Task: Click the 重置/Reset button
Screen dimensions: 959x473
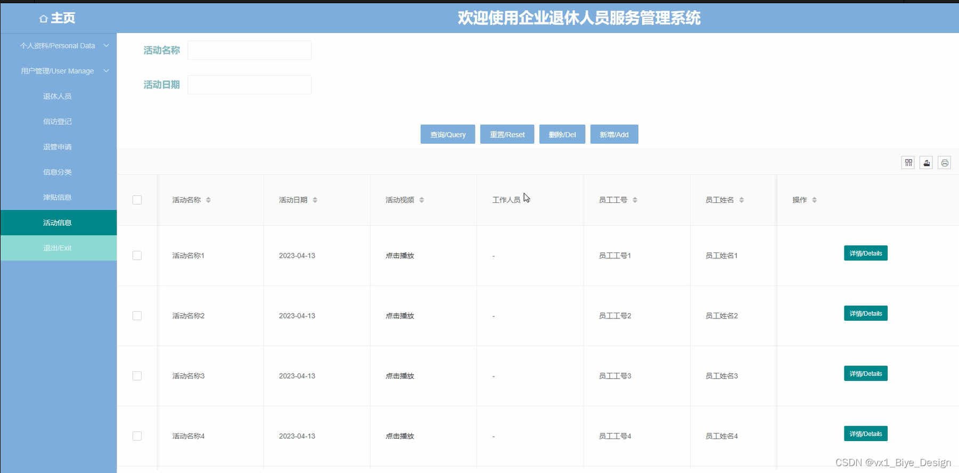Action: [507, 134]
